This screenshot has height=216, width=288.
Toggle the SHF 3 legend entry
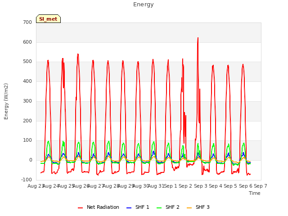click(198, 207)
